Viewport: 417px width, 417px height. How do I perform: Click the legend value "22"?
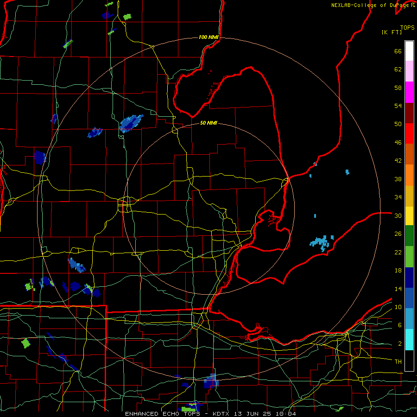[398, 252]
